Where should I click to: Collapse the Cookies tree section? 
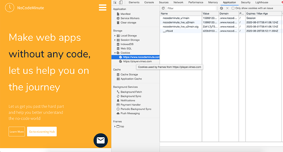[115, 53]
